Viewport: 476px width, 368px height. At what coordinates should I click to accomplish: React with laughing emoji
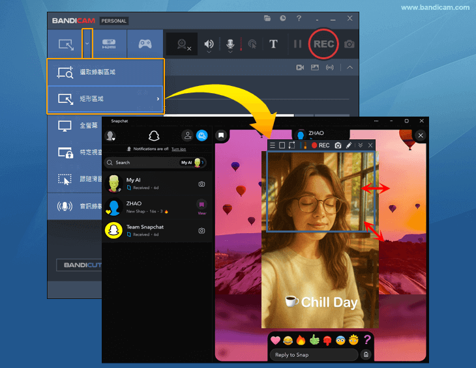pyautogui.click(x=288, y=341)
